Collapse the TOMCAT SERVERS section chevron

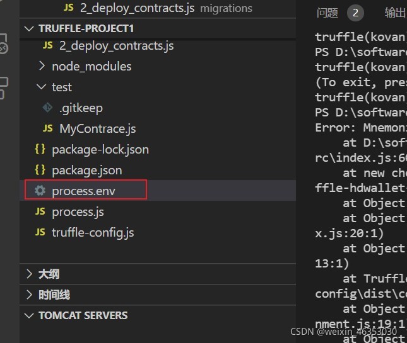[x=29, y=315]
